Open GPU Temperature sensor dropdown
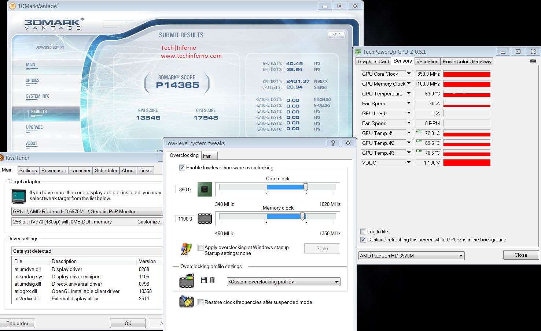Image resolution: width=541 pixels, height=331 pixels. 409,94
